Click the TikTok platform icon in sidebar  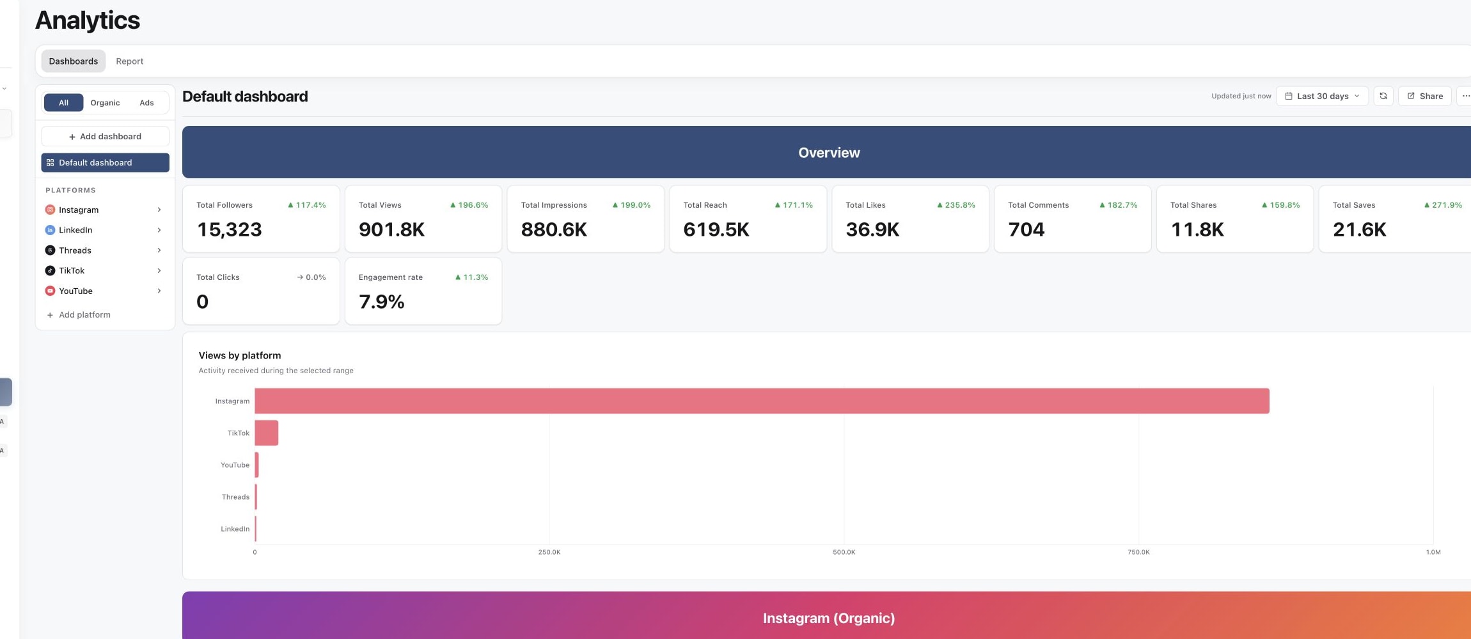[x=50, y=271]
